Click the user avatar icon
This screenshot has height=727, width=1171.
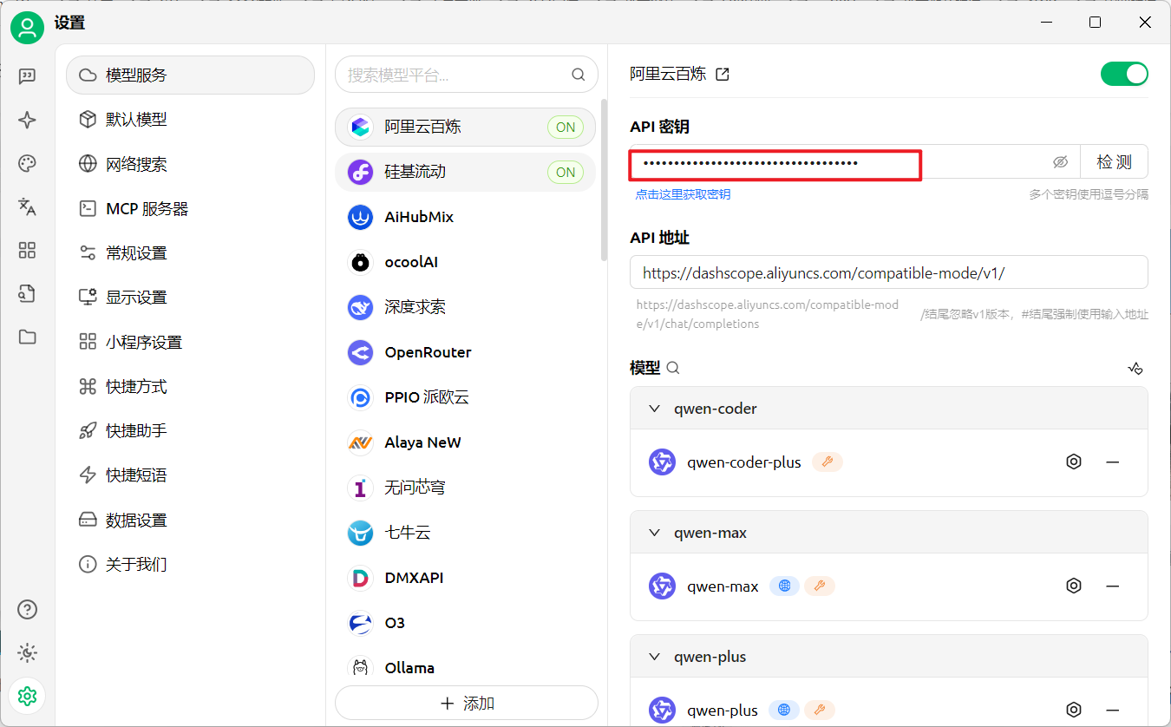pos(27,28)
